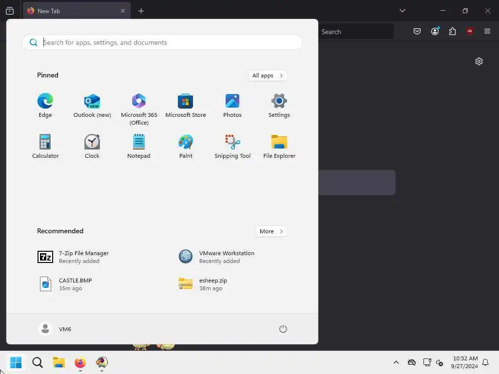Viewport: 499px width, 374px height.
Task: Click the muted volume tray icon
Action: pos(440,362)
